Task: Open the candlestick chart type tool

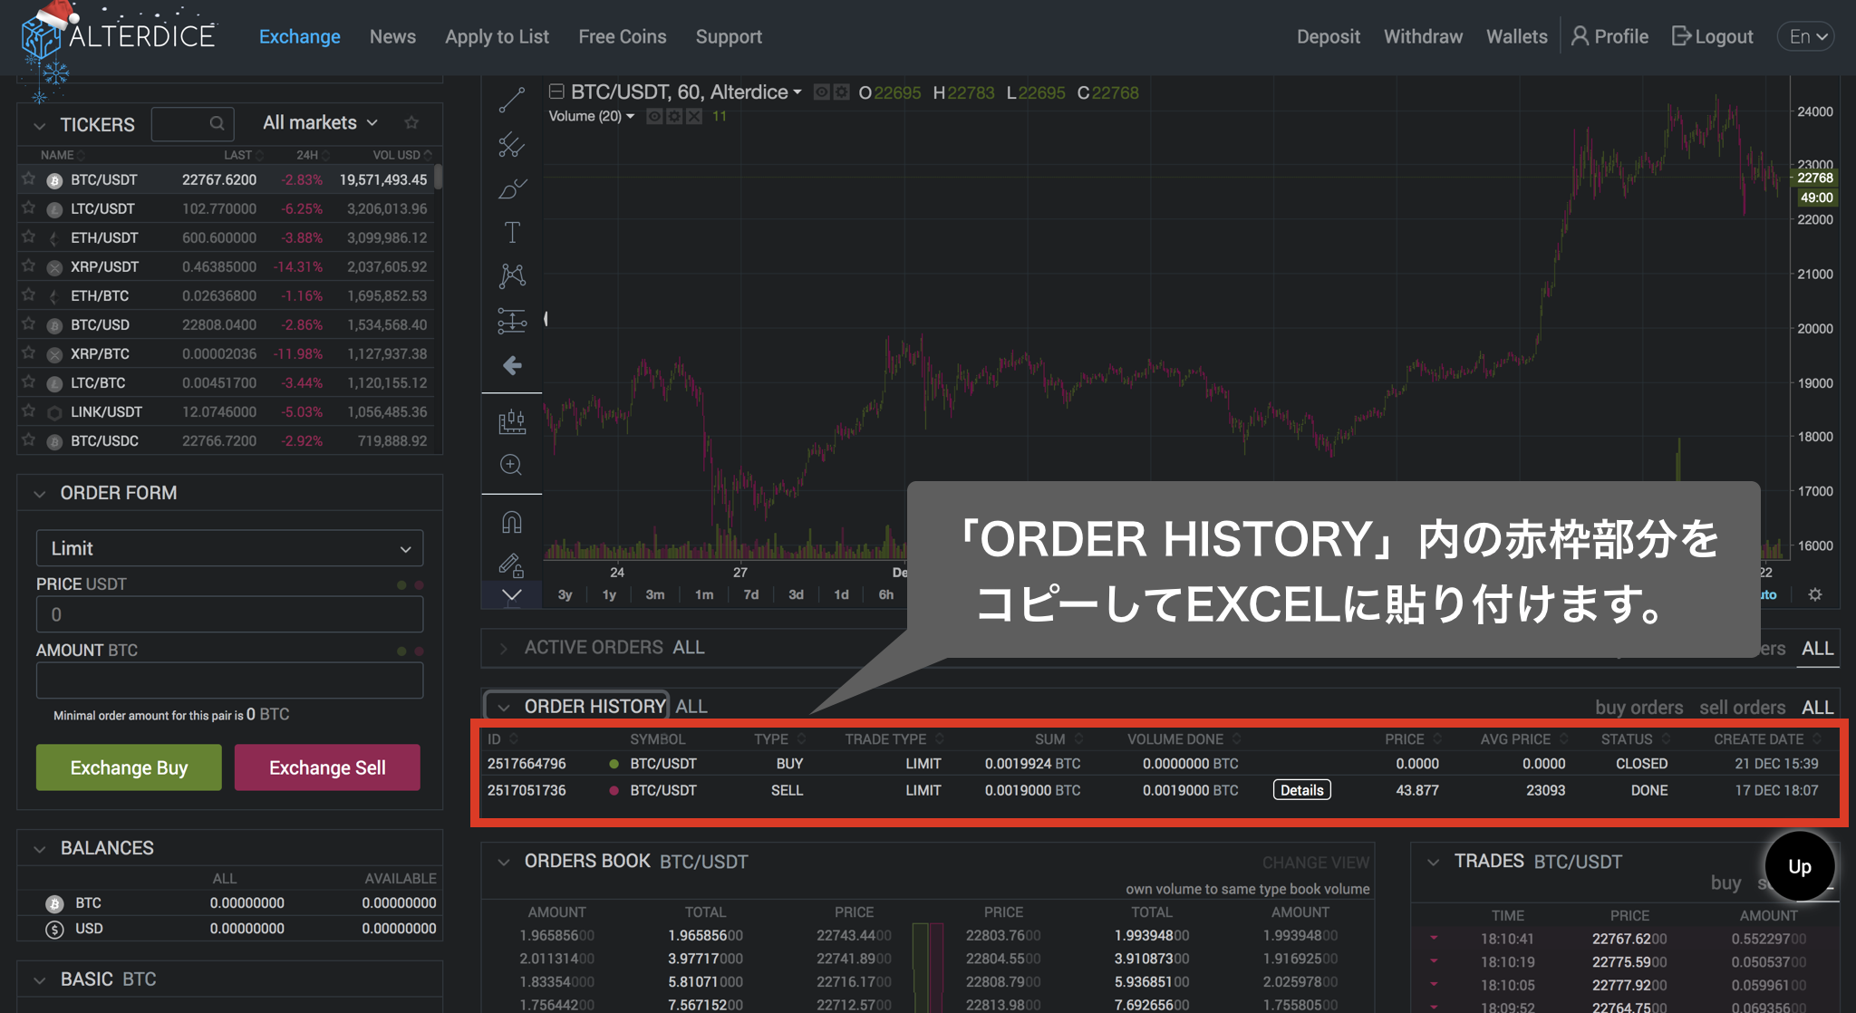Action: (x=512, y=421)
